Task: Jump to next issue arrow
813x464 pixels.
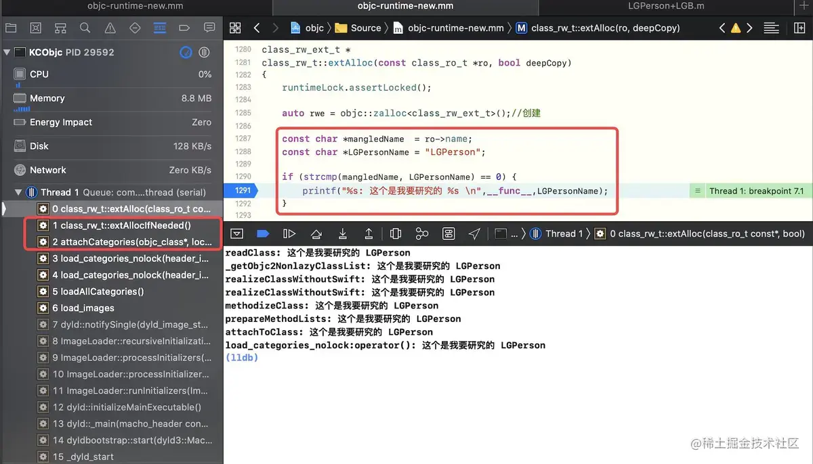Action: (x=749, y=28)
